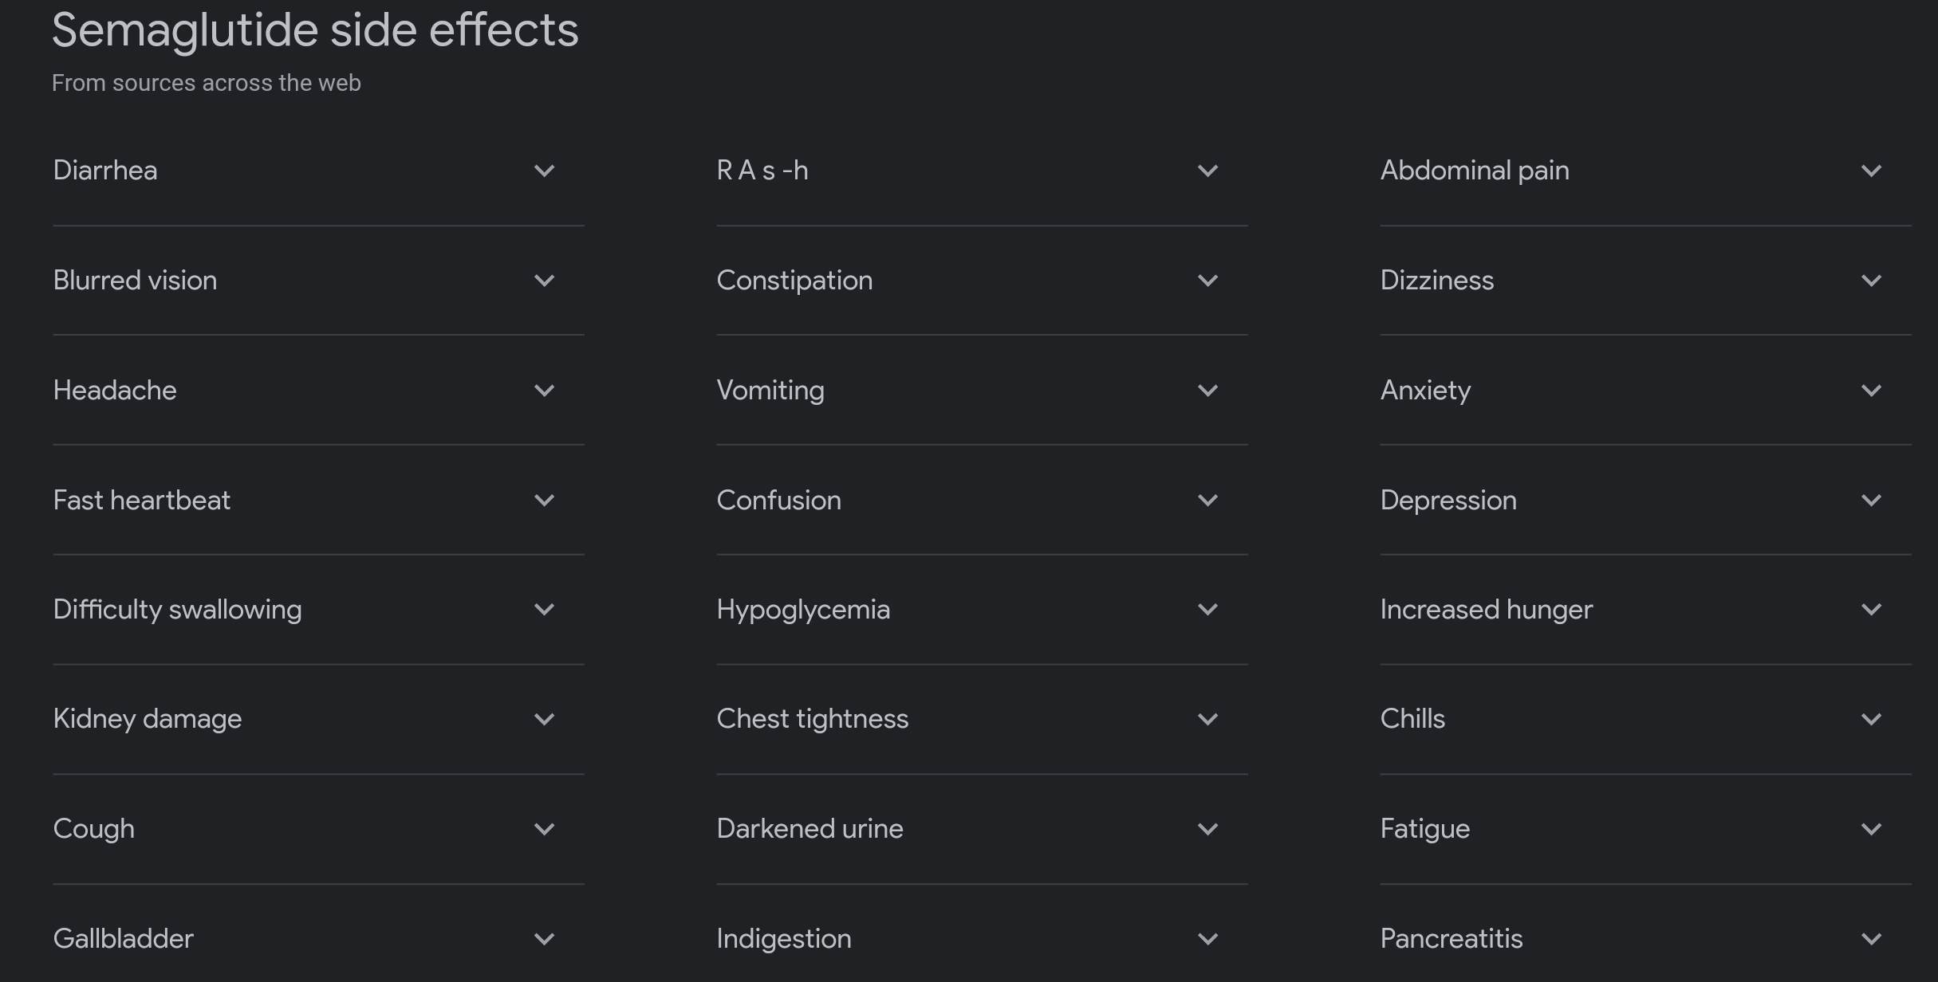Open the Anxiety expander arrow

tap(1871, 391)
